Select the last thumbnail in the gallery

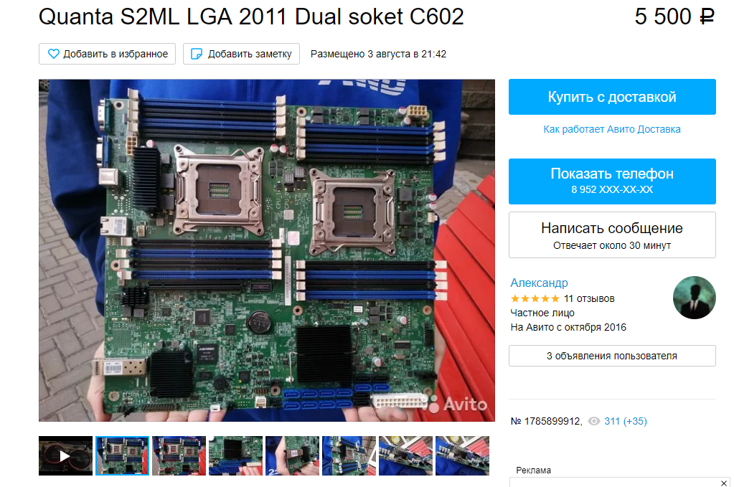[462, 455]
